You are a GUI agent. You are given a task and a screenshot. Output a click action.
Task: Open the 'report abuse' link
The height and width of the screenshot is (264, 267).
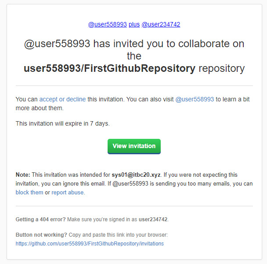click(68, 193)
